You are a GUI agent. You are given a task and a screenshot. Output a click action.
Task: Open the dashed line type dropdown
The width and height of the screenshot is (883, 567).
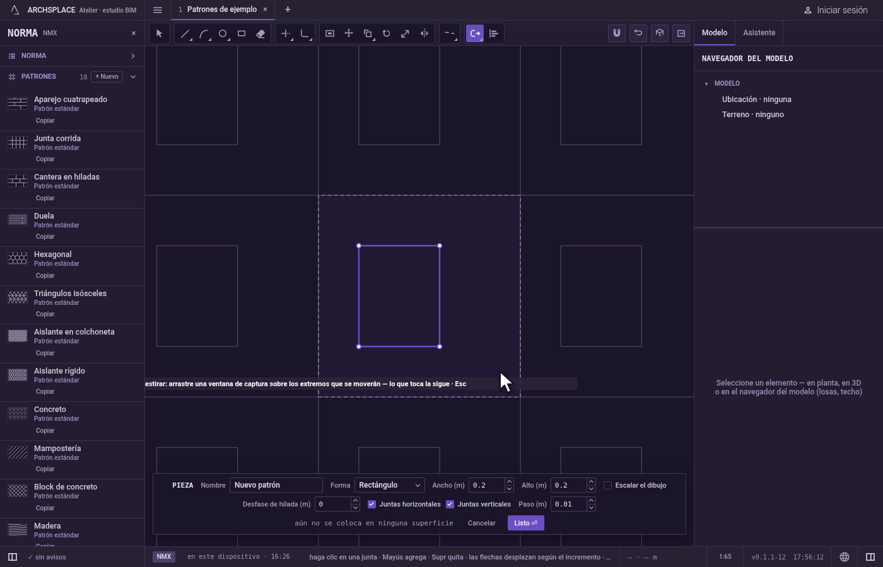tap(450, 33)
